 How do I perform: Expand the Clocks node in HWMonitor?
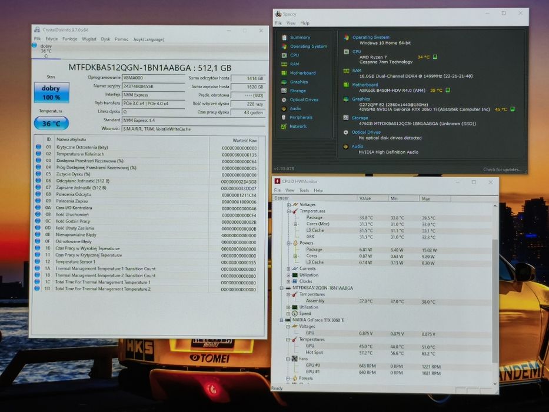tap(289, 281)
